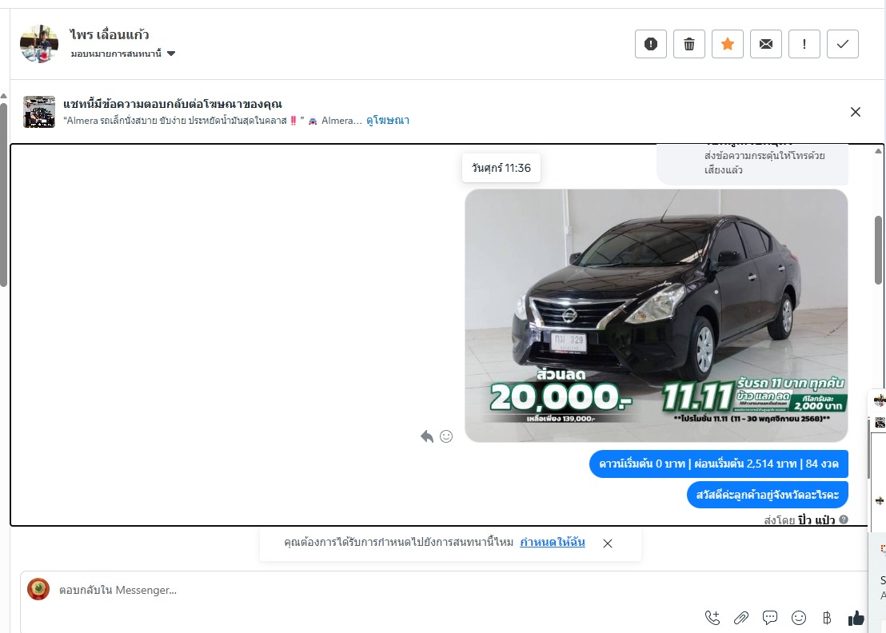The height and width of the screenshot is (633, 886).
Task: Mark conversation as spam with the exclamation icon
Action: point(650,44)
